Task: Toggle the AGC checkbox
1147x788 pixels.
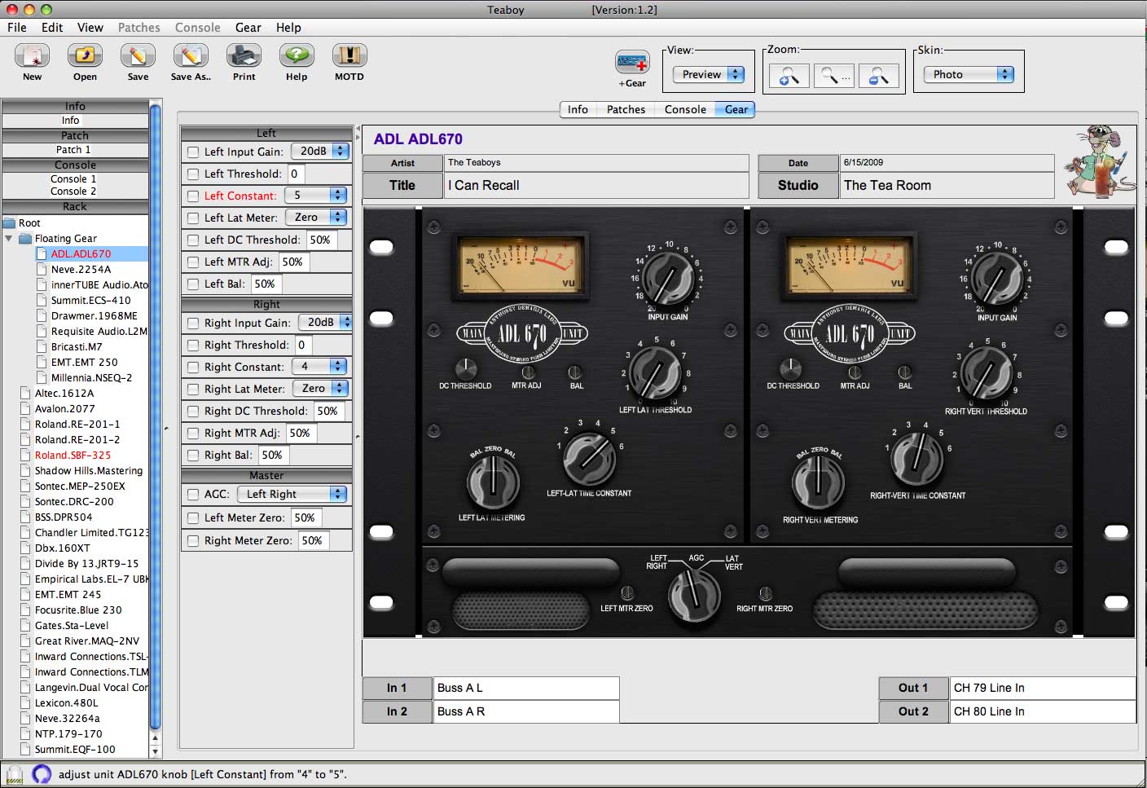Action: tap(193, 494)
